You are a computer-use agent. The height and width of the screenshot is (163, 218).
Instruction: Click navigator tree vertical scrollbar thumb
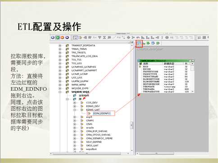pos(132,126)
